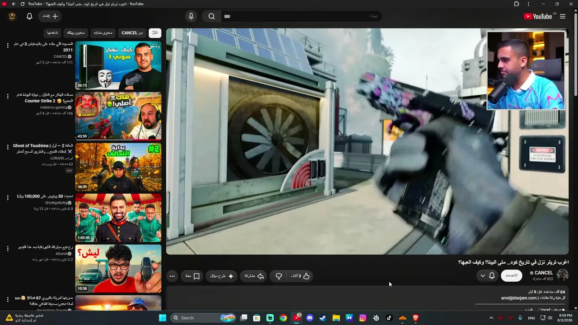
Task: Click the main video player
Action: click(367, 141)
